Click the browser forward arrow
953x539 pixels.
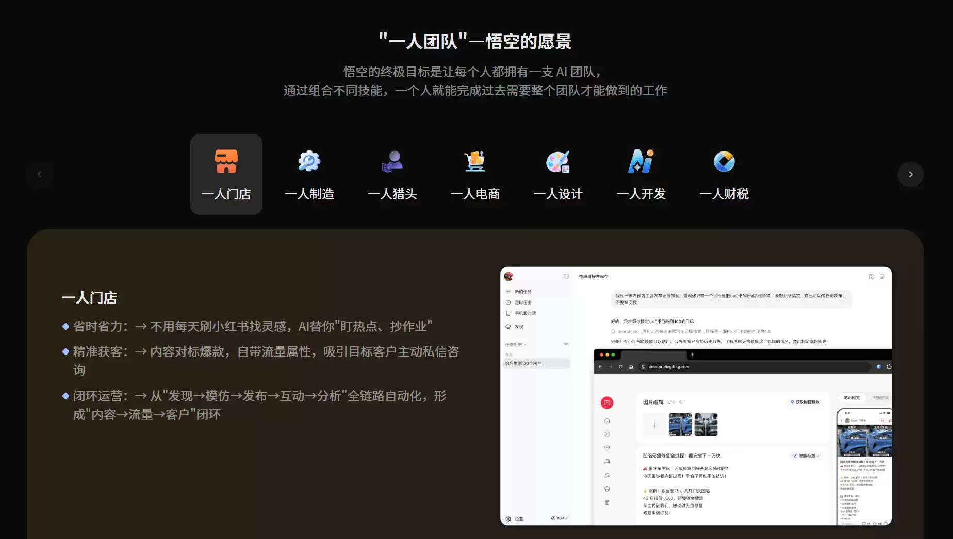[611, 367]
